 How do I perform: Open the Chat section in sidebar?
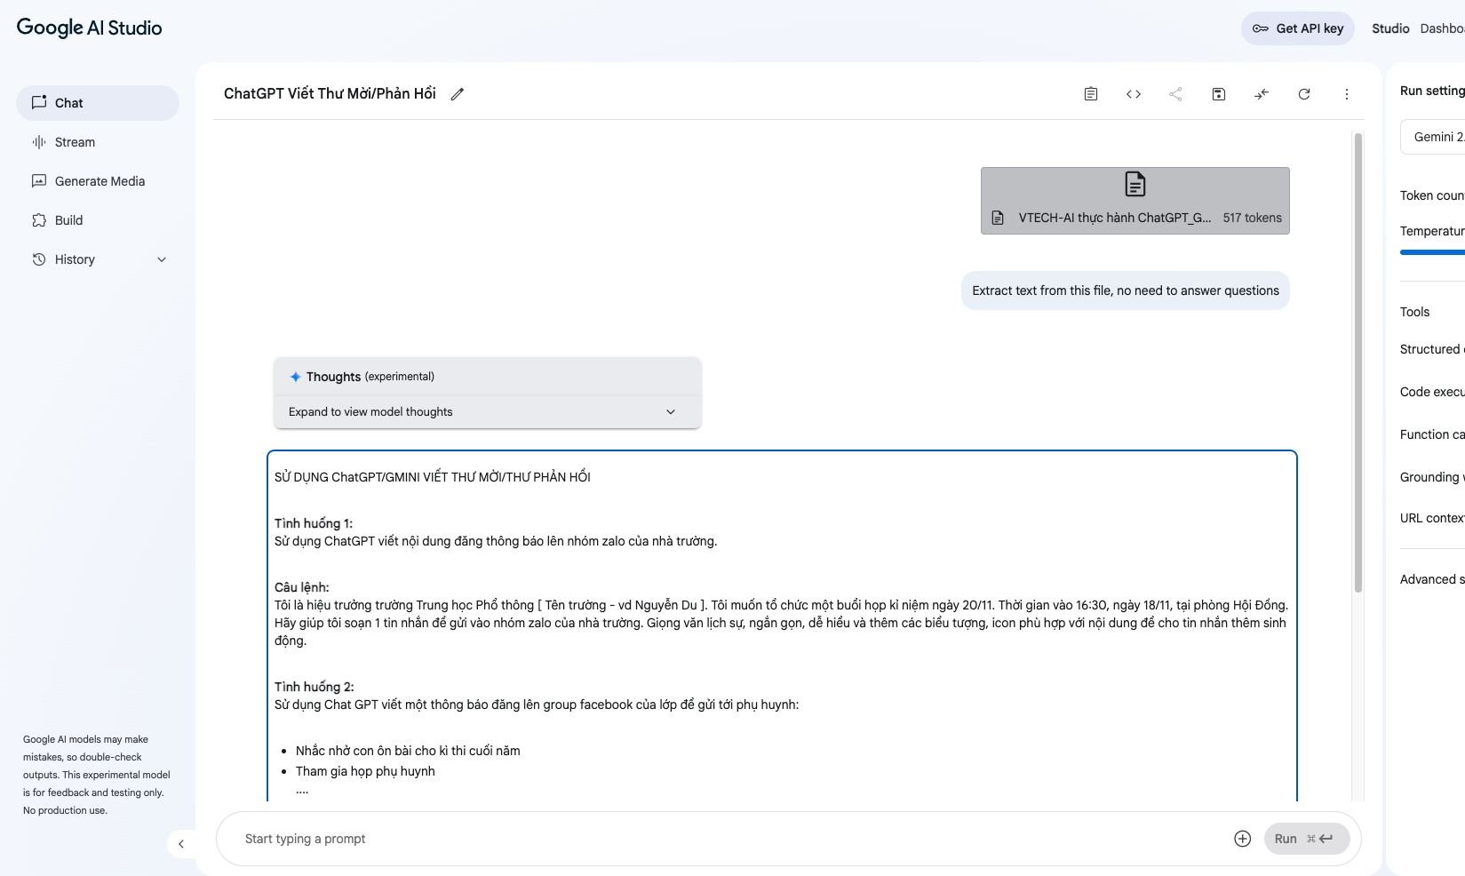coord(98,103)
